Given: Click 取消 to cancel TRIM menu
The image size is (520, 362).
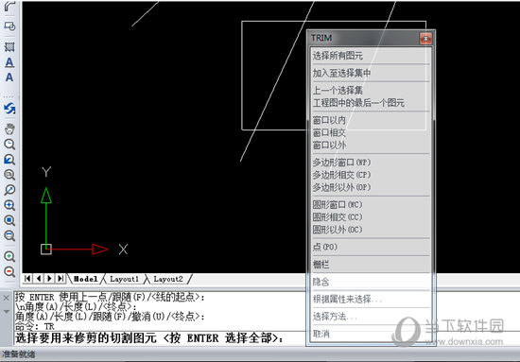Looking at the screenshot, I should tap(371, 334).
